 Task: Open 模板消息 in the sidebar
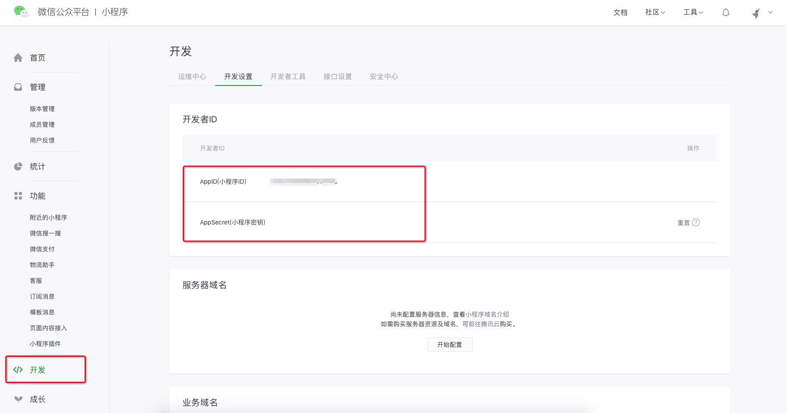point(42,312)
